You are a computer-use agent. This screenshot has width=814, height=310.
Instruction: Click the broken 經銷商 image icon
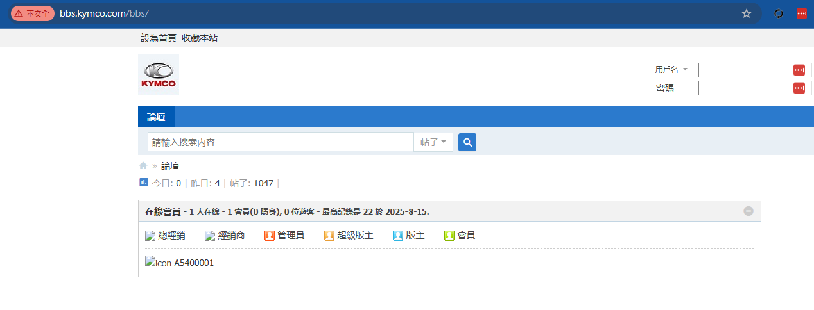coord(210,236)
